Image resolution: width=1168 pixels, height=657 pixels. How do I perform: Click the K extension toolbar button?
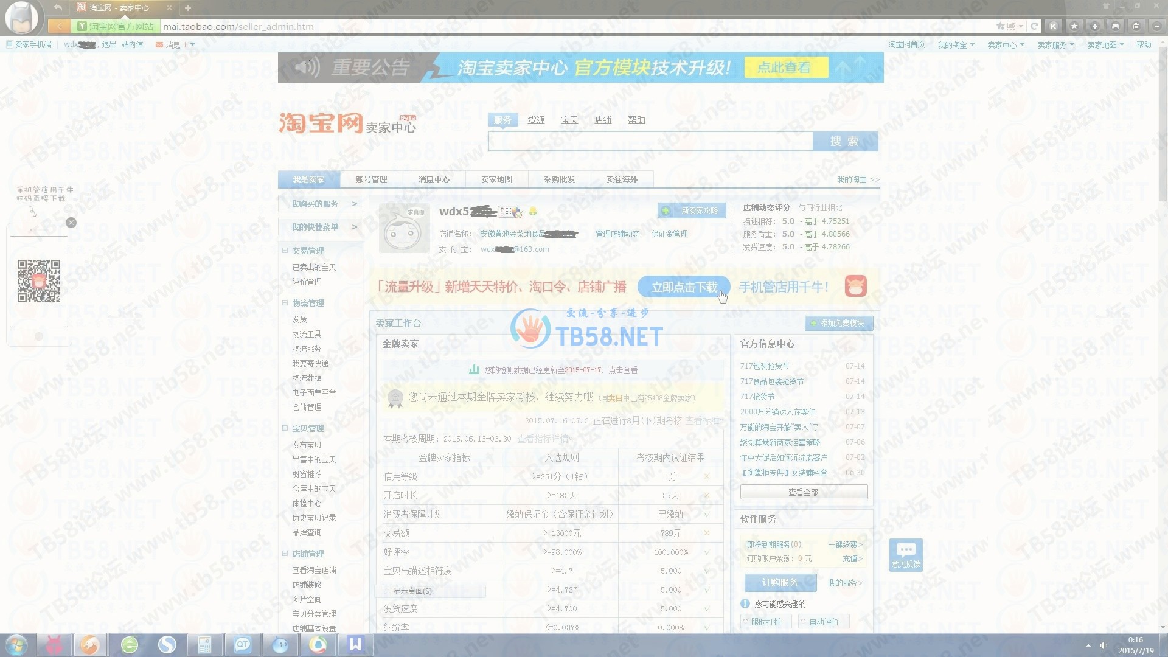pos(1054,26)
